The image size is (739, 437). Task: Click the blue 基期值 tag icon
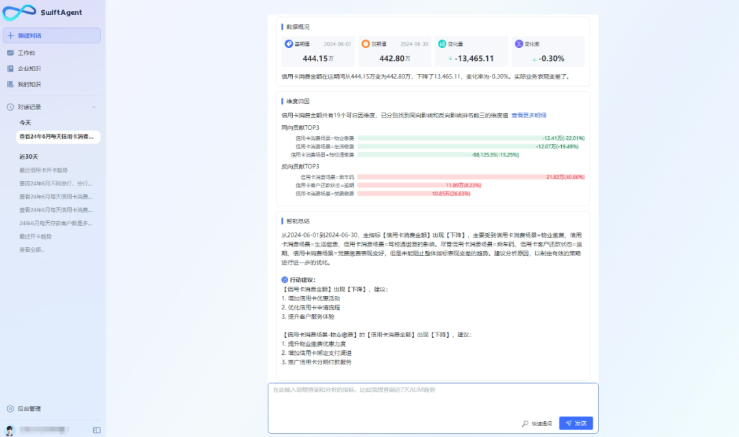click(289, 44)
